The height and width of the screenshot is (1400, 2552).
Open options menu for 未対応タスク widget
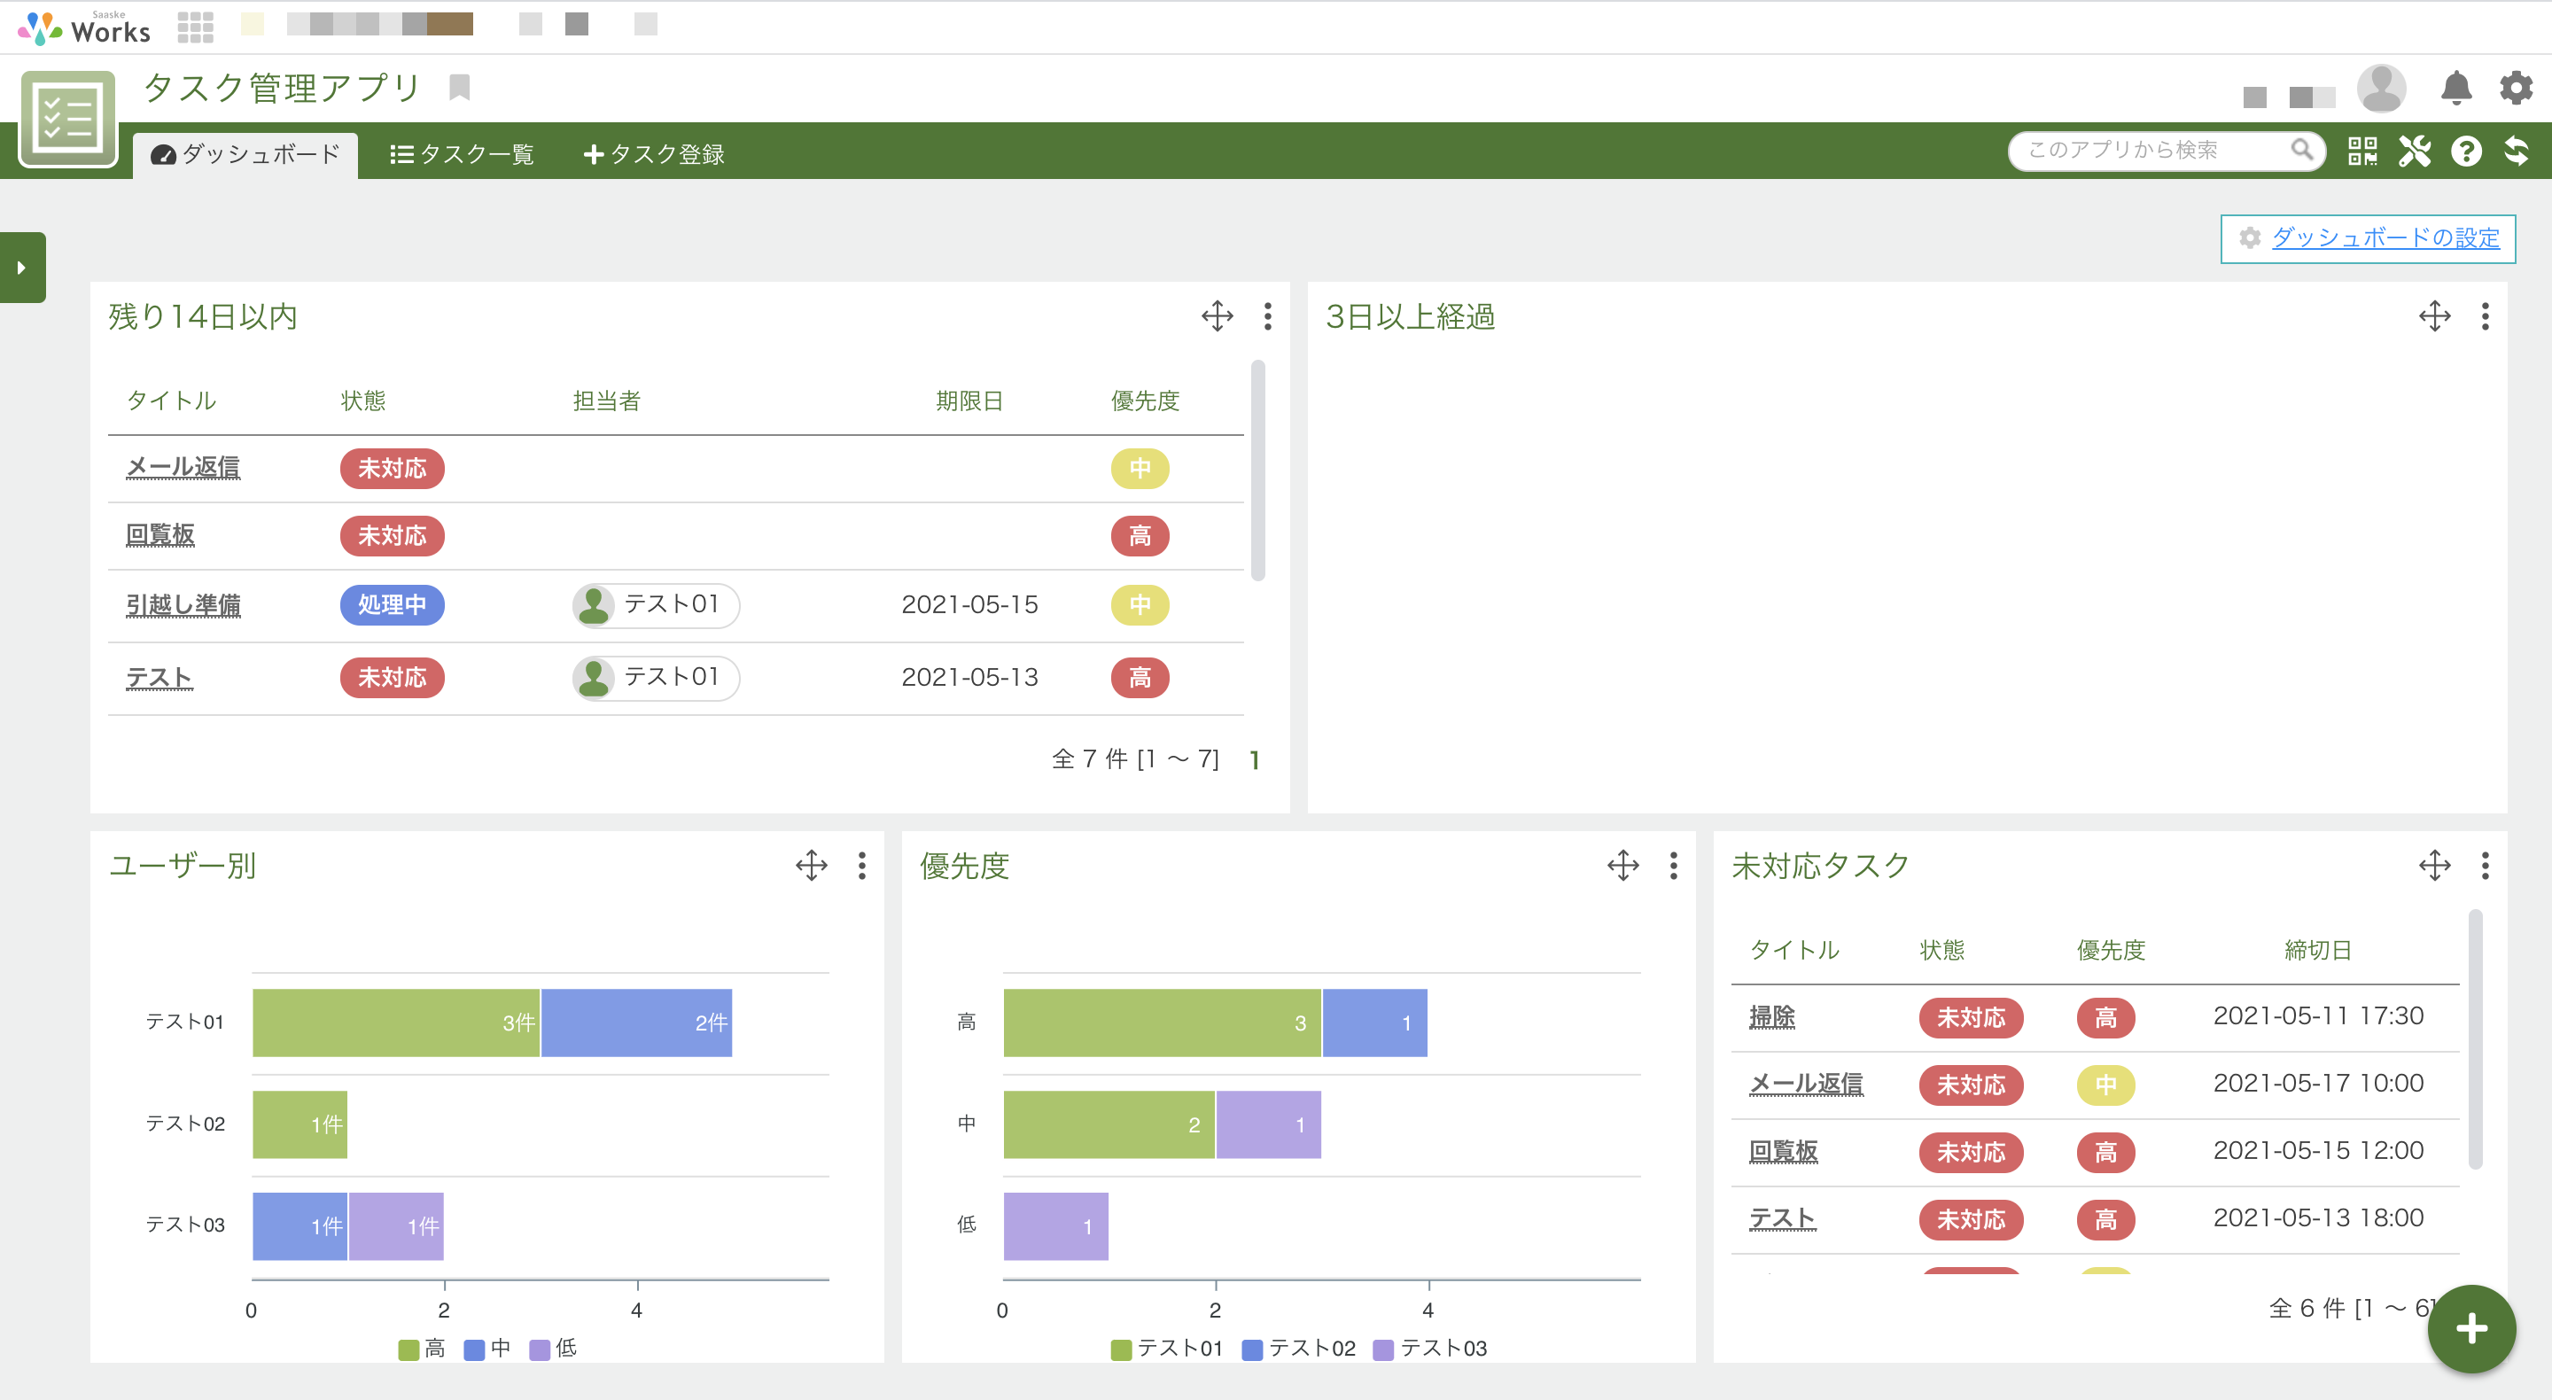point(2485,865)
